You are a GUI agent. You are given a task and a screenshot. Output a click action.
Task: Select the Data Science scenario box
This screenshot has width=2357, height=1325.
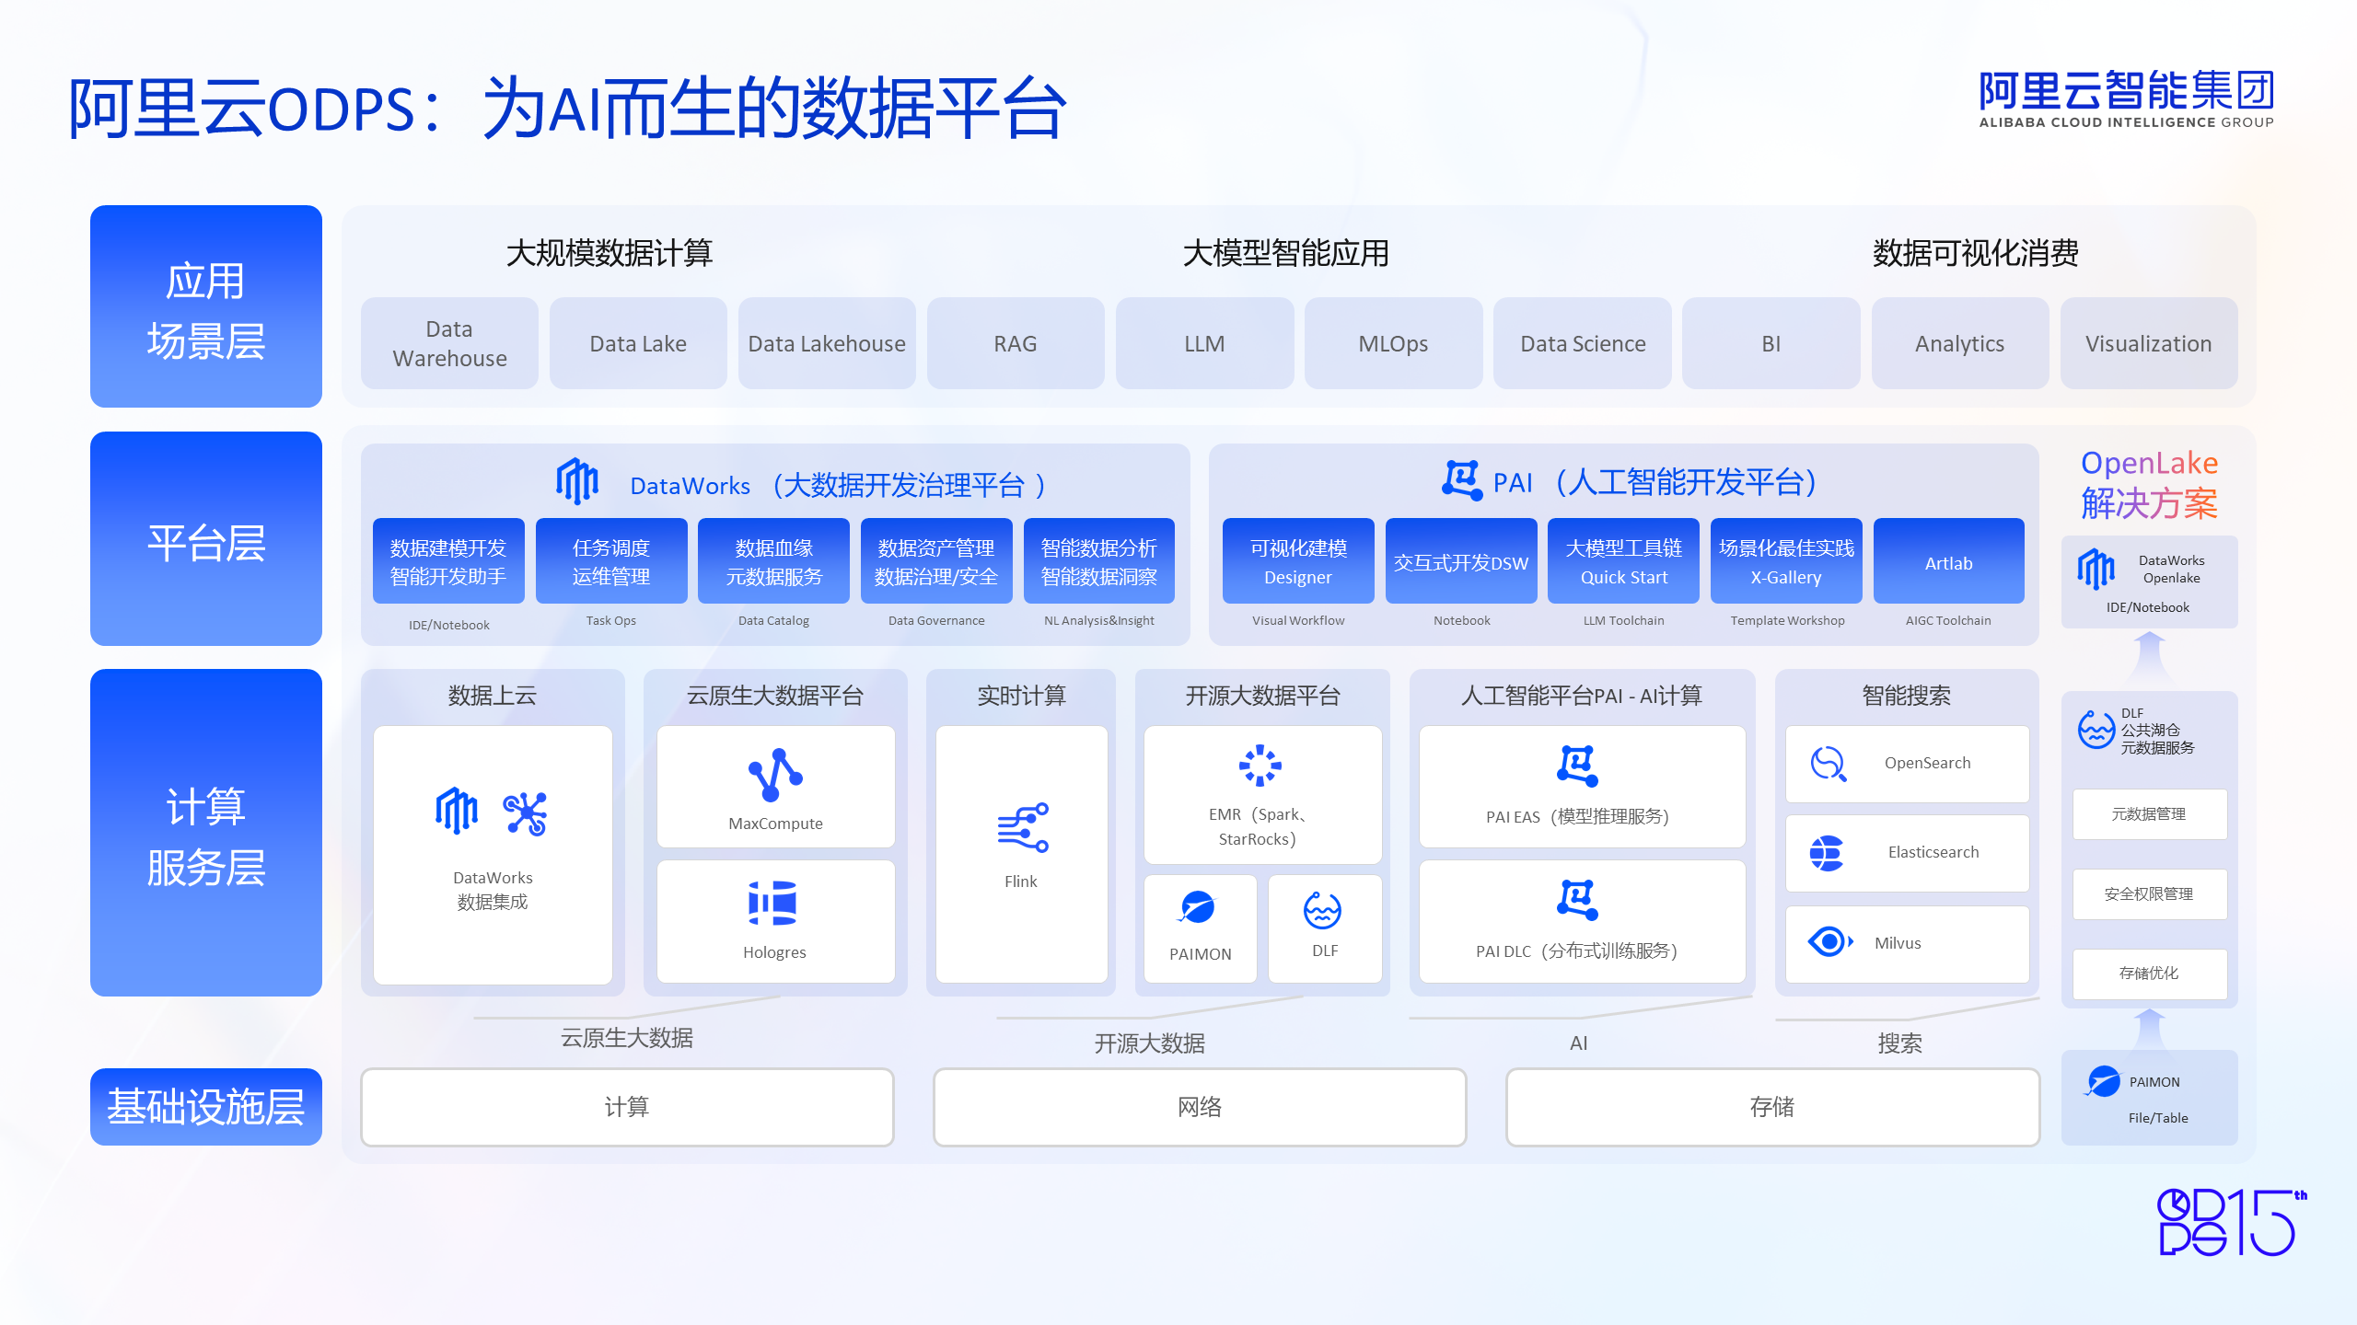tap(1583, 343)
